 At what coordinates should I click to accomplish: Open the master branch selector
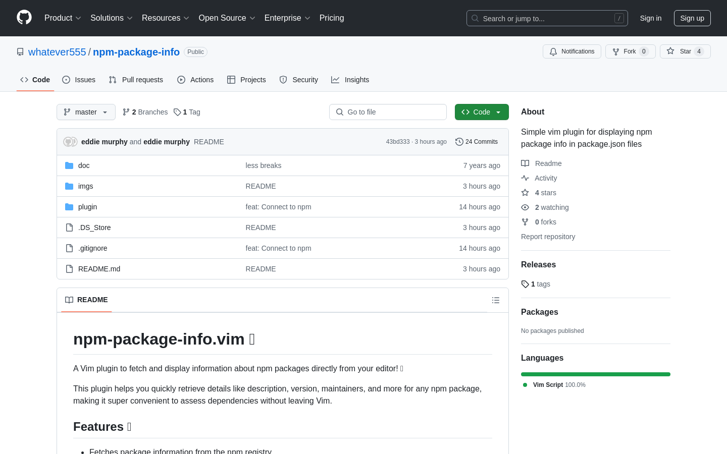coord(86,112)
